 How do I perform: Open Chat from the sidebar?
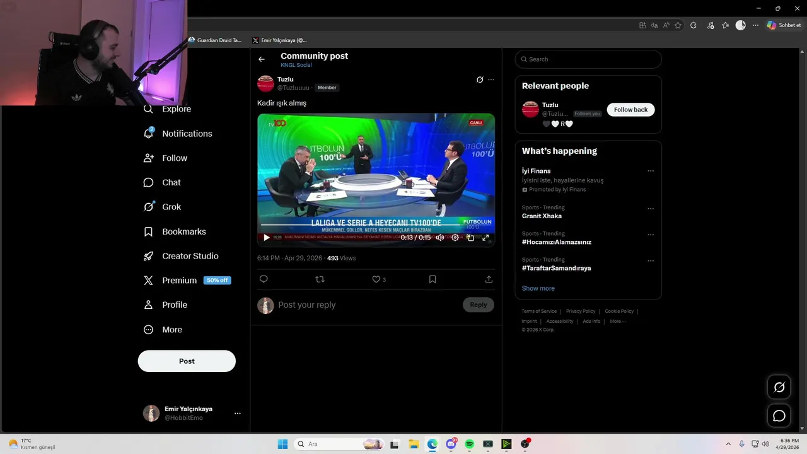point(163,182)
